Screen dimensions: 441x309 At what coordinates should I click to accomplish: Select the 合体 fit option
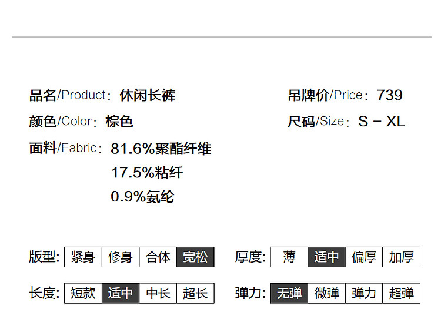(158, 257)
